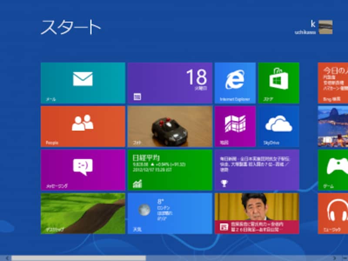Open the Store tile

279,83
